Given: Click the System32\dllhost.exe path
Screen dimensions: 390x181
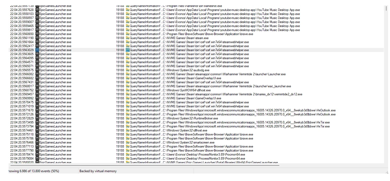Looking at the screenshot, I should (185, 130).
